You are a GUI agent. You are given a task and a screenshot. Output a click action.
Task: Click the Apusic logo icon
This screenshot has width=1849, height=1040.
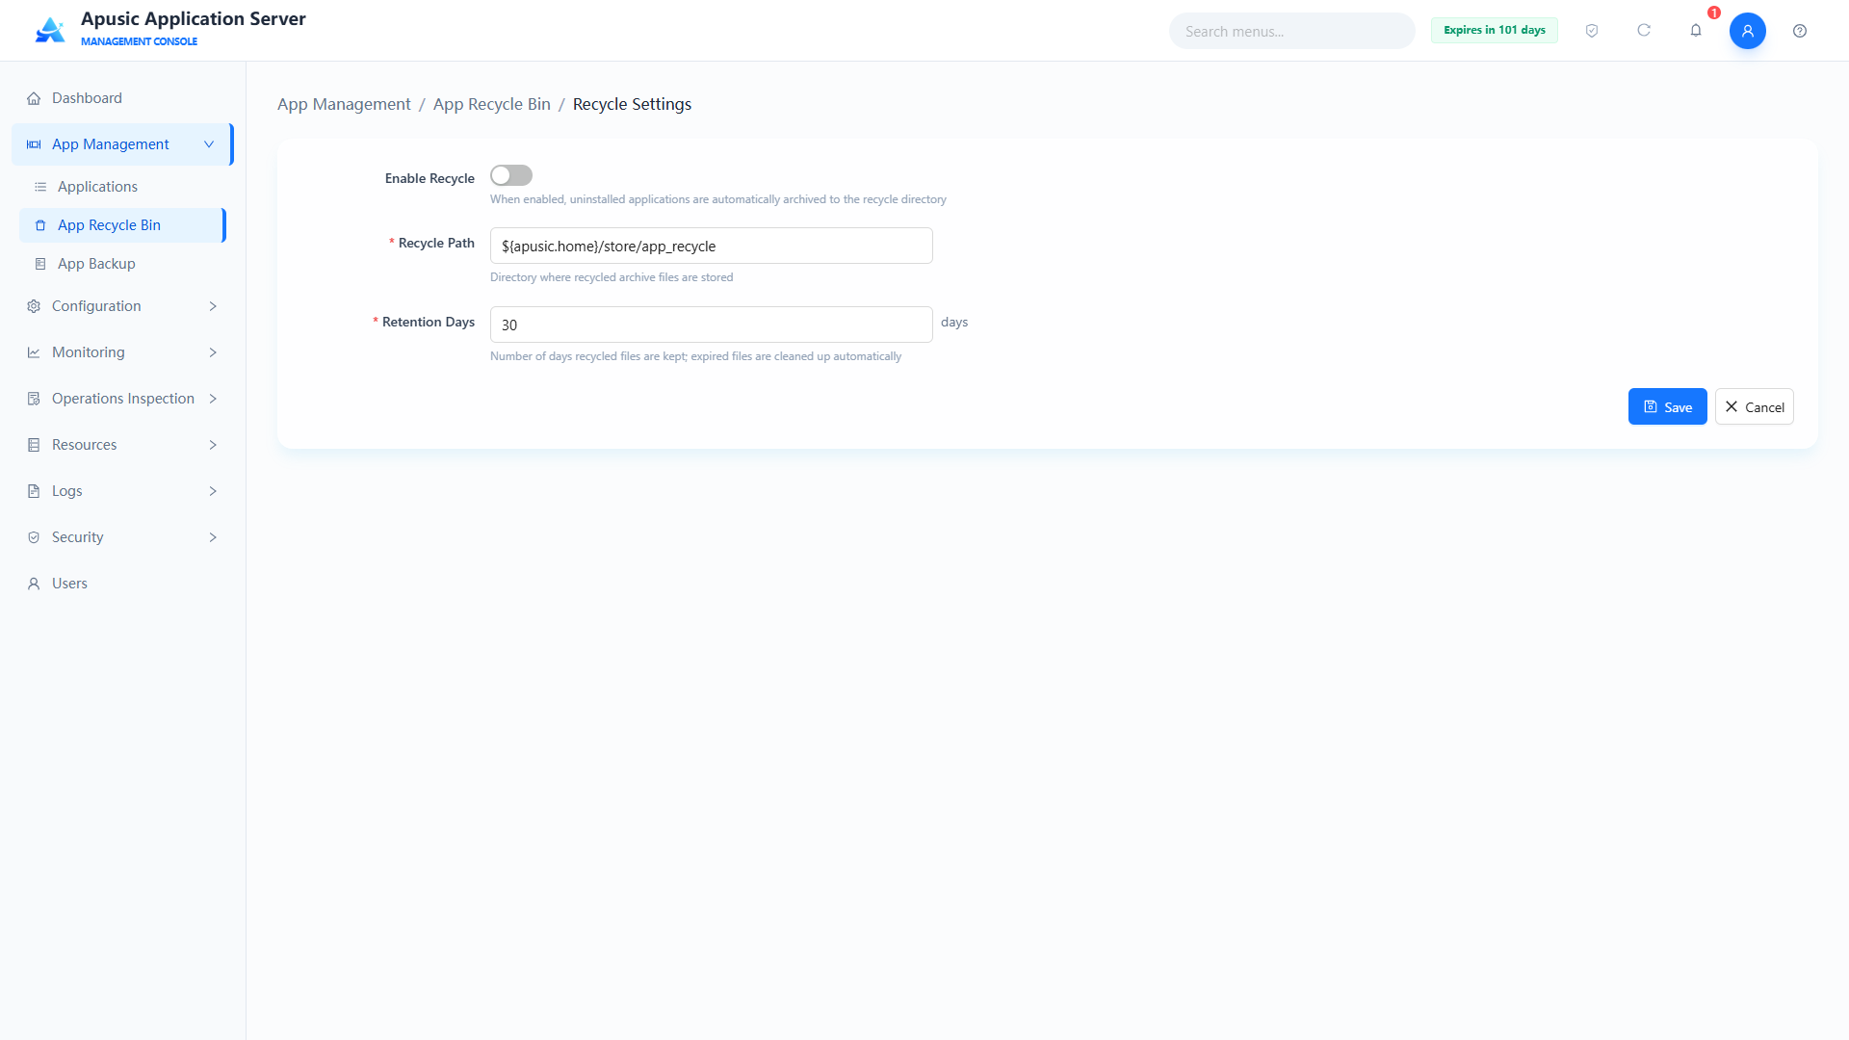point(50,31)
